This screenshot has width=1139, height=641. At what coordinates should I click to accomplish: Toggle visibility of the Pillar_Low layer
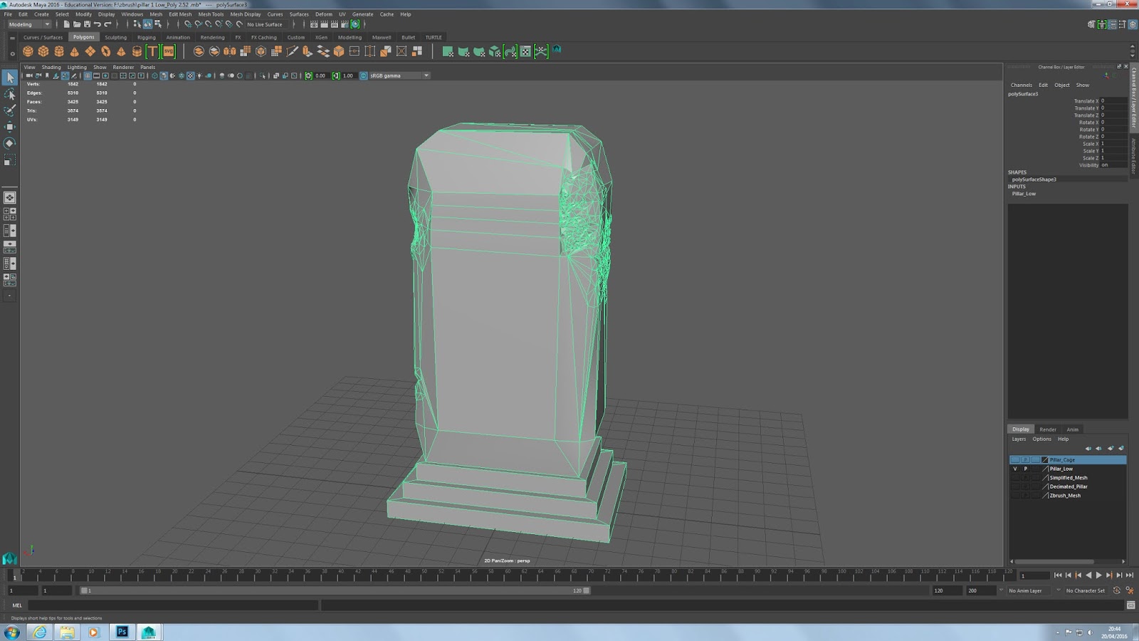1014,469
